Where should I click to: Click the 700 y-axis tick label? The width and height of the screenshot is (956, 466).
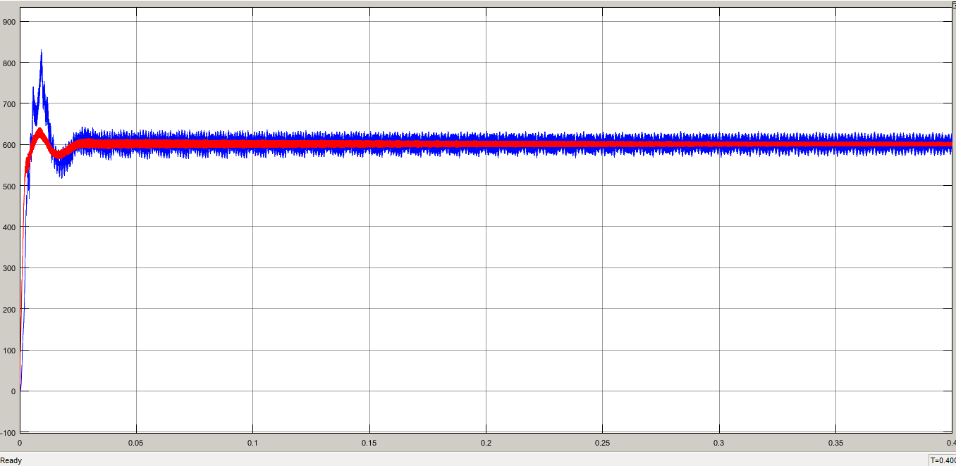click(9, 103)
